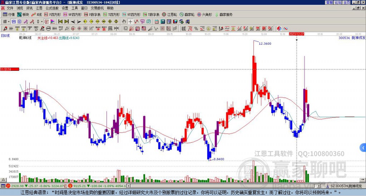Open the calendar icon
The image size is (366, 196).
(x=157, y=21)
